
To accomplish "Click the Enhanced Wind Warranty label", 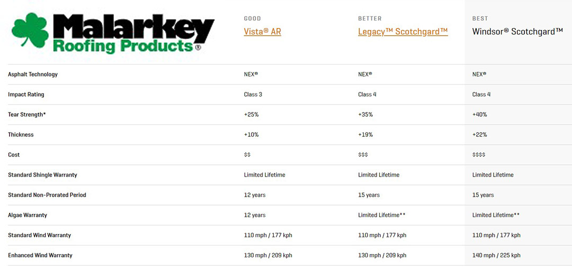I will point(40,255).
